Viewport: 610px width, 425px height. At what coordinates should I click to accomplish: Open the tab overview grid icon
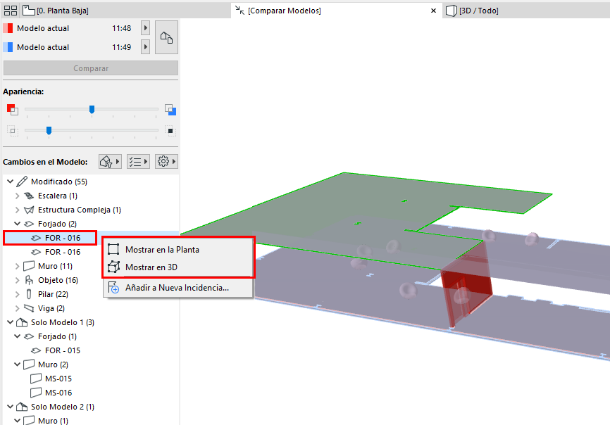(x=11, y=11)
